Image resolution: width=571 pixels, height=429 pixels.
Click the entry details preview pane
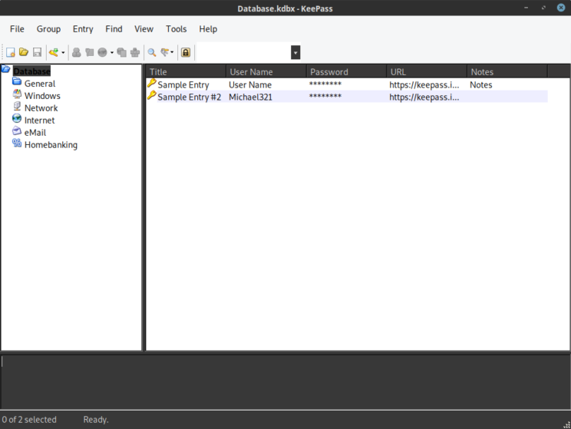pyautogui.click(x=285, y=382)
